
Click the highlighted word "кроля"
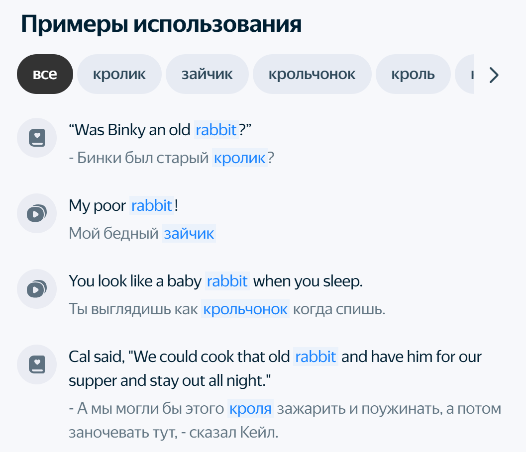coord(250,409)
